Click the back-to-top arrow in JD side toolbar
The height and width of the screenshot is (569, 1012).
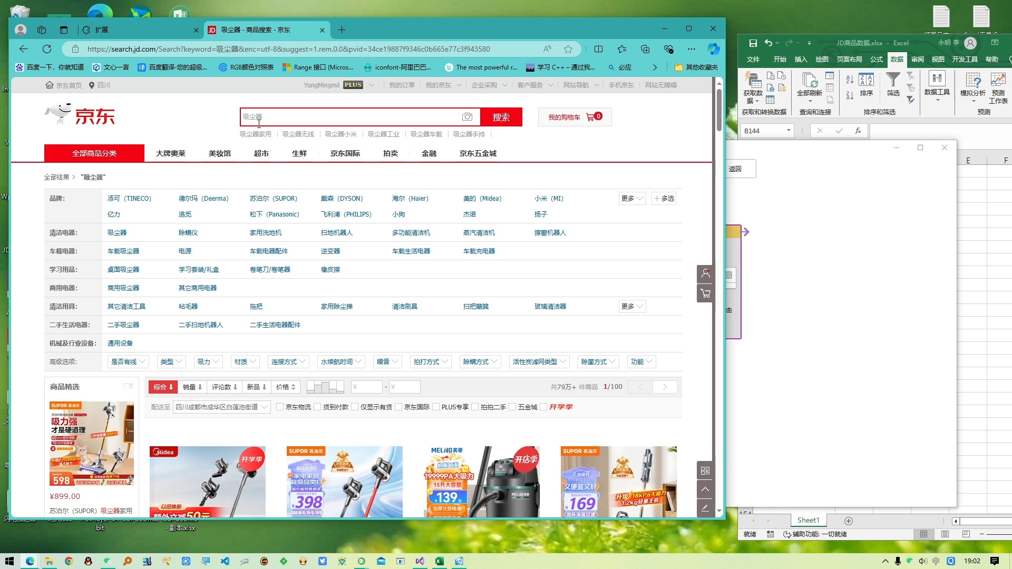pyautogui.click(x=705, y=489)
